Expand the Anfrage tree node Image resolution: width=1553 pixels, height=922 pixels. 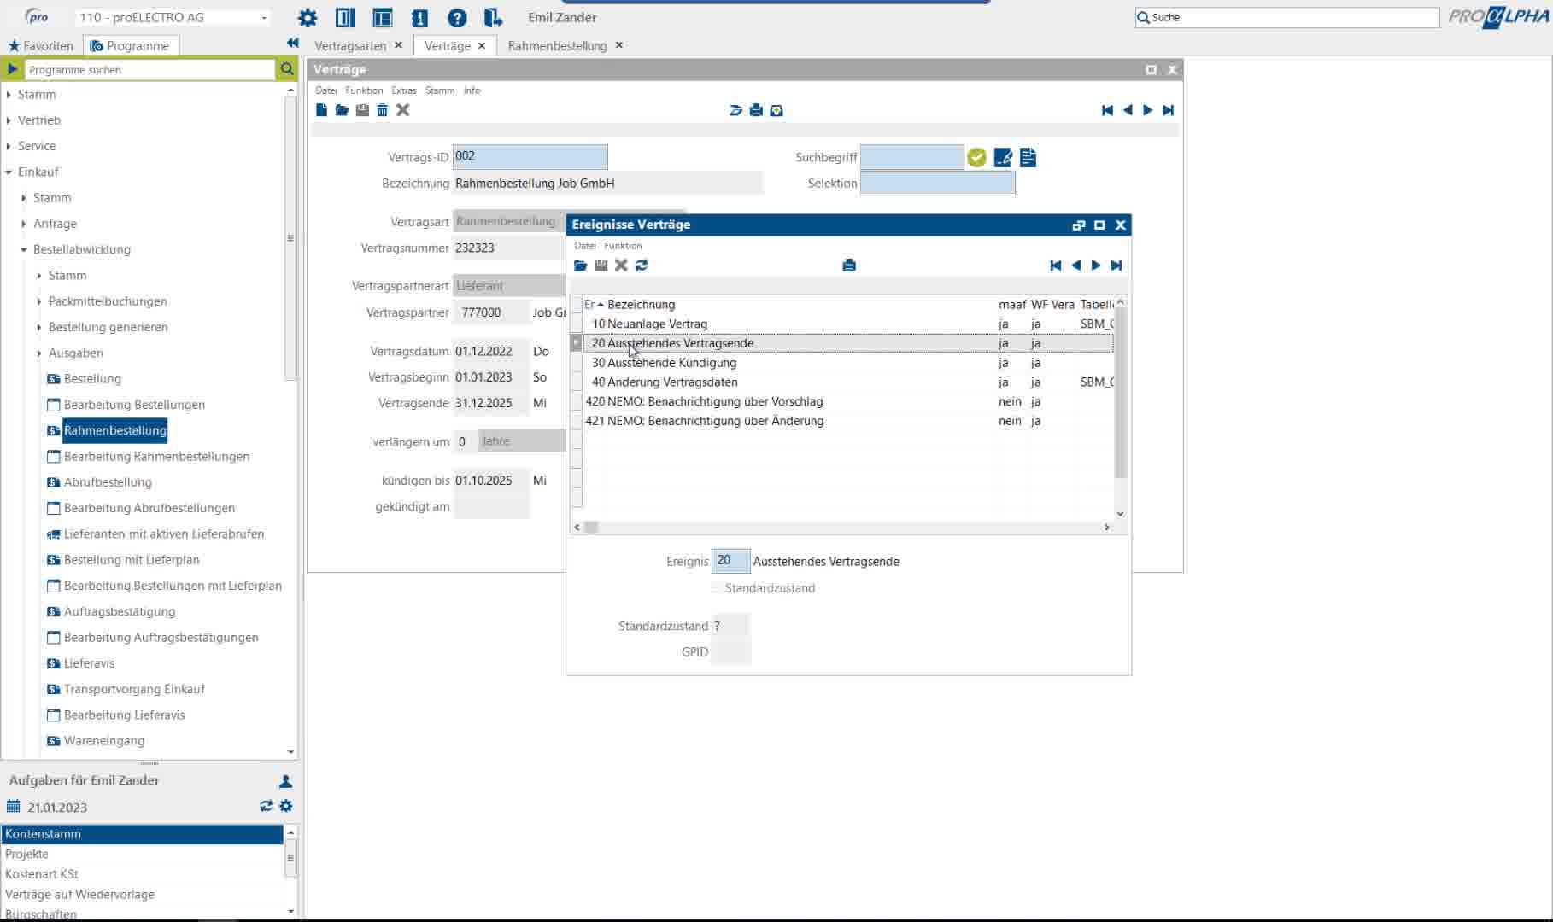pos(24,224)
